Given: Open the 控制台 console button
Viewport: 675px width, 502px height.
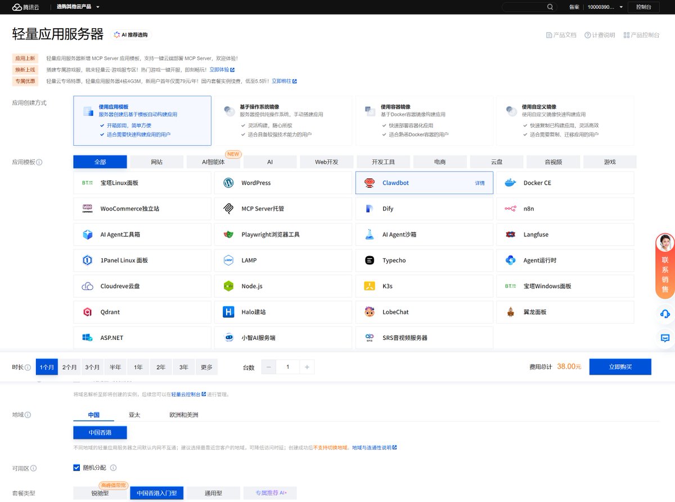Looking at the screenshot, I should (x=643, y=7).
